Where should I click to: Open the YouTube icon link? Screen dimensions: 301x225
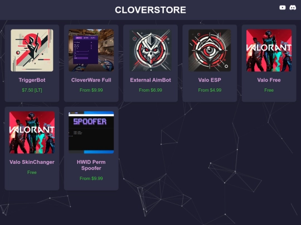coord(283,7)
